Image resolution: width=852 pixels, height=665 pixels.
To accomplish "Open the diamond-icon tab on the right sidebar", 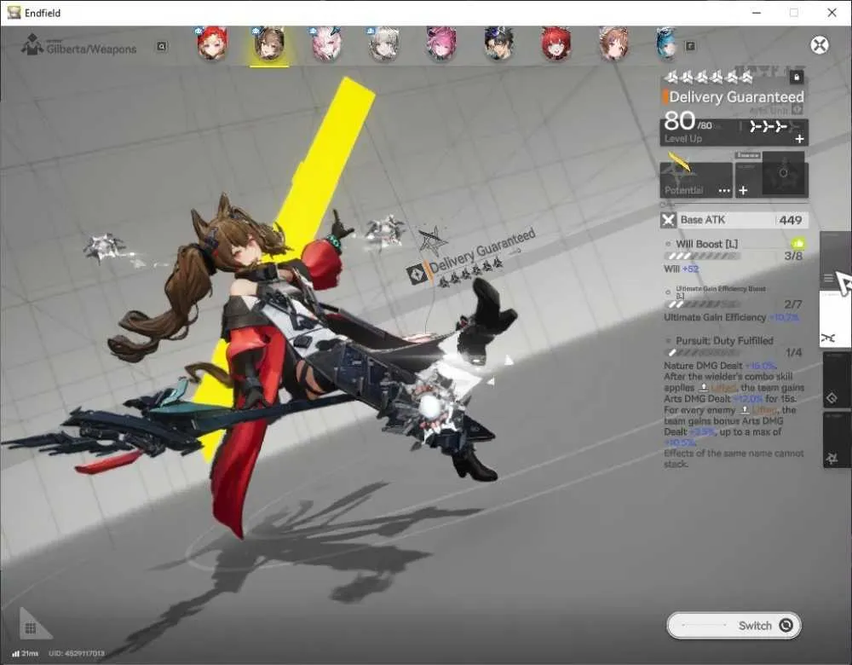I will pos(832,398).
